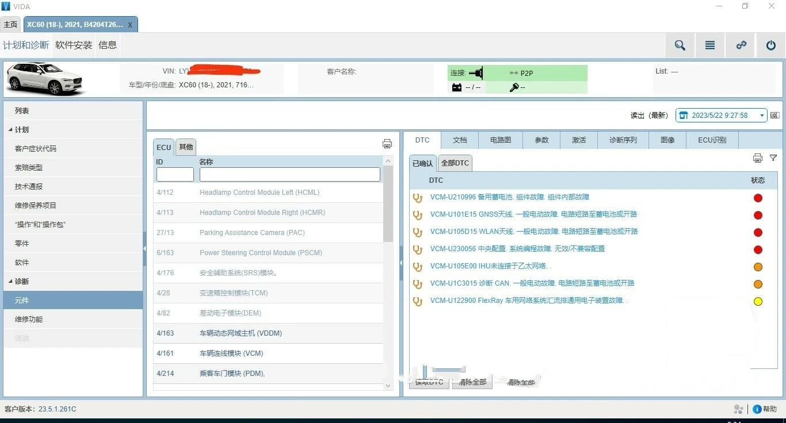Close the XC60 vehicle tab
Viewport: 786px width, 423px height.
pyautogui.click(x=130, y=25)
